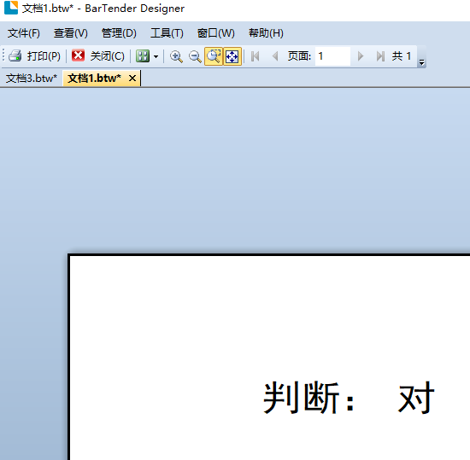Click the 页面 page number field
The image size is (470, 460).
pos(332,56)
